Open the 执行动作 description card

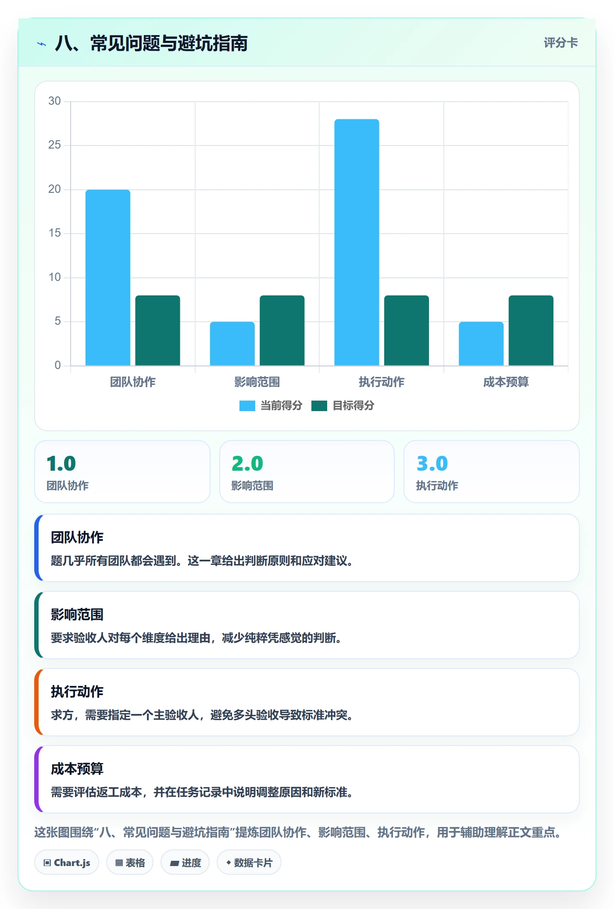(x=307, y=702)
